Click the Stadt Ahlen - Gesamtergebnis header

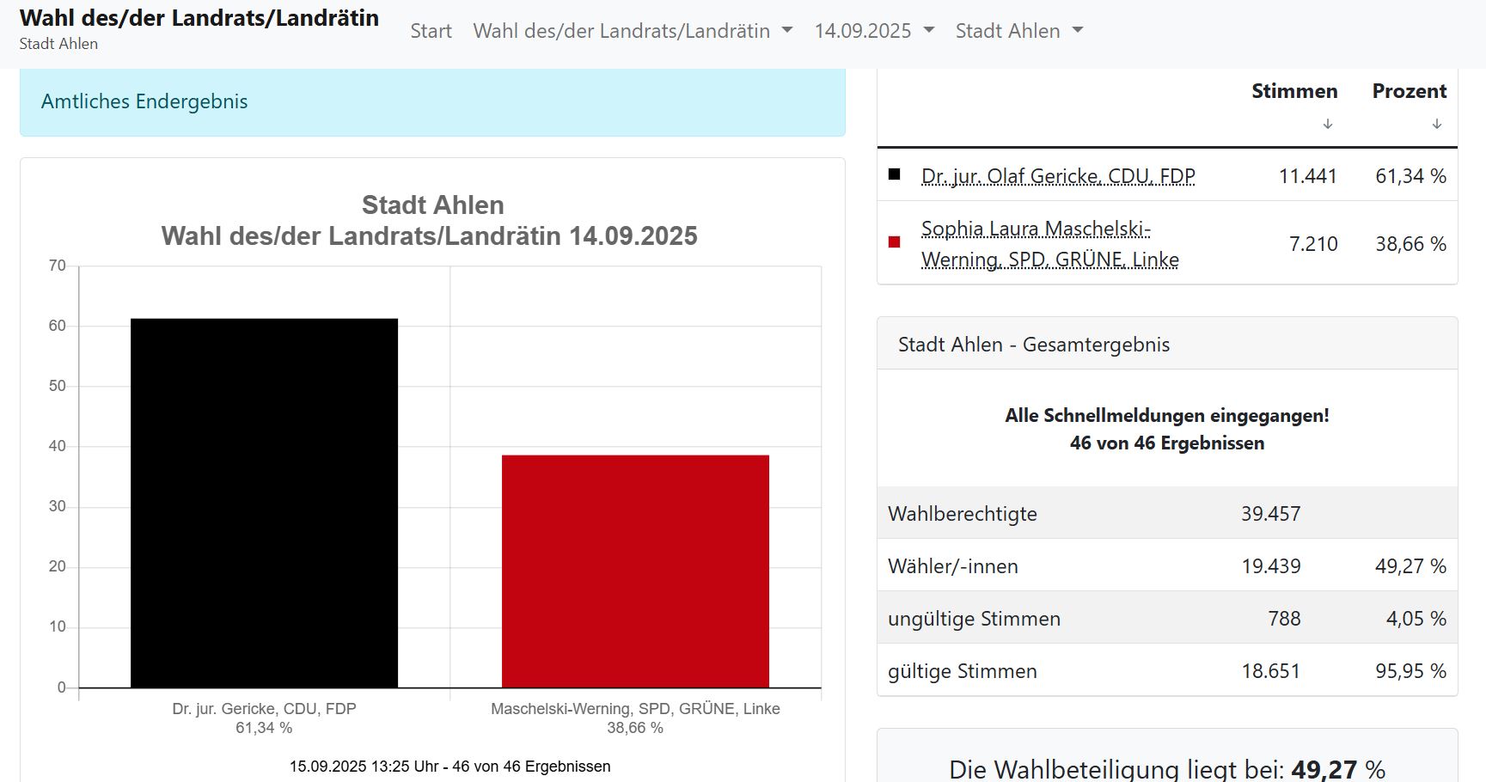1166,345
